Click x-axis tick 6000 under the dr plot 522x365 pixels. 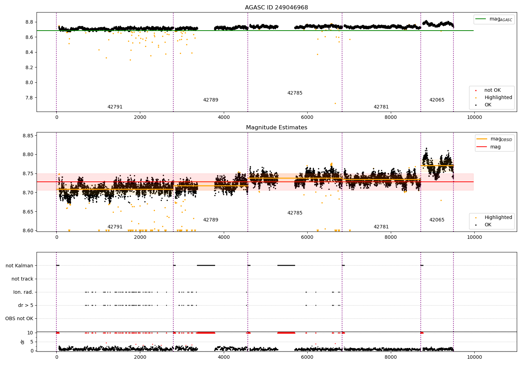pos(307,357)
